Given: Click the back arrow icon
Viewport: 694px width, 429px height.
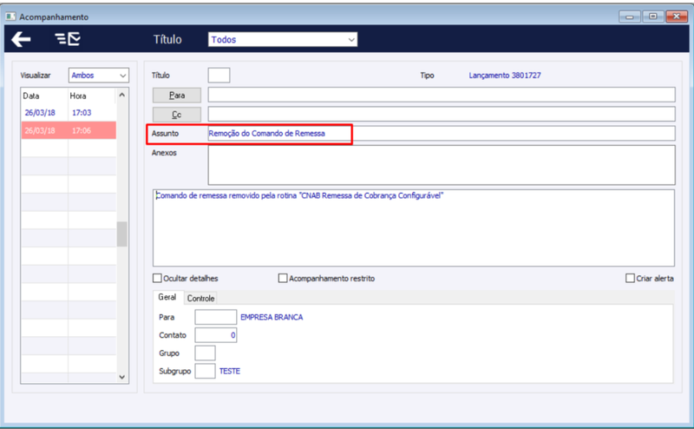Looking at the screenshot, I should tap(21, 39).
